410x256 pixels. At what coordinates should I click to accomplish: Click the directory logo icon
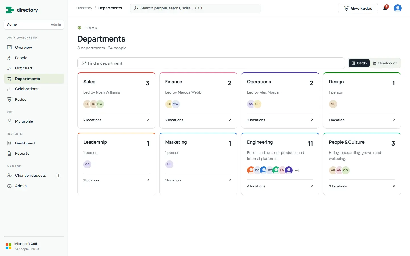coord(10,10)
